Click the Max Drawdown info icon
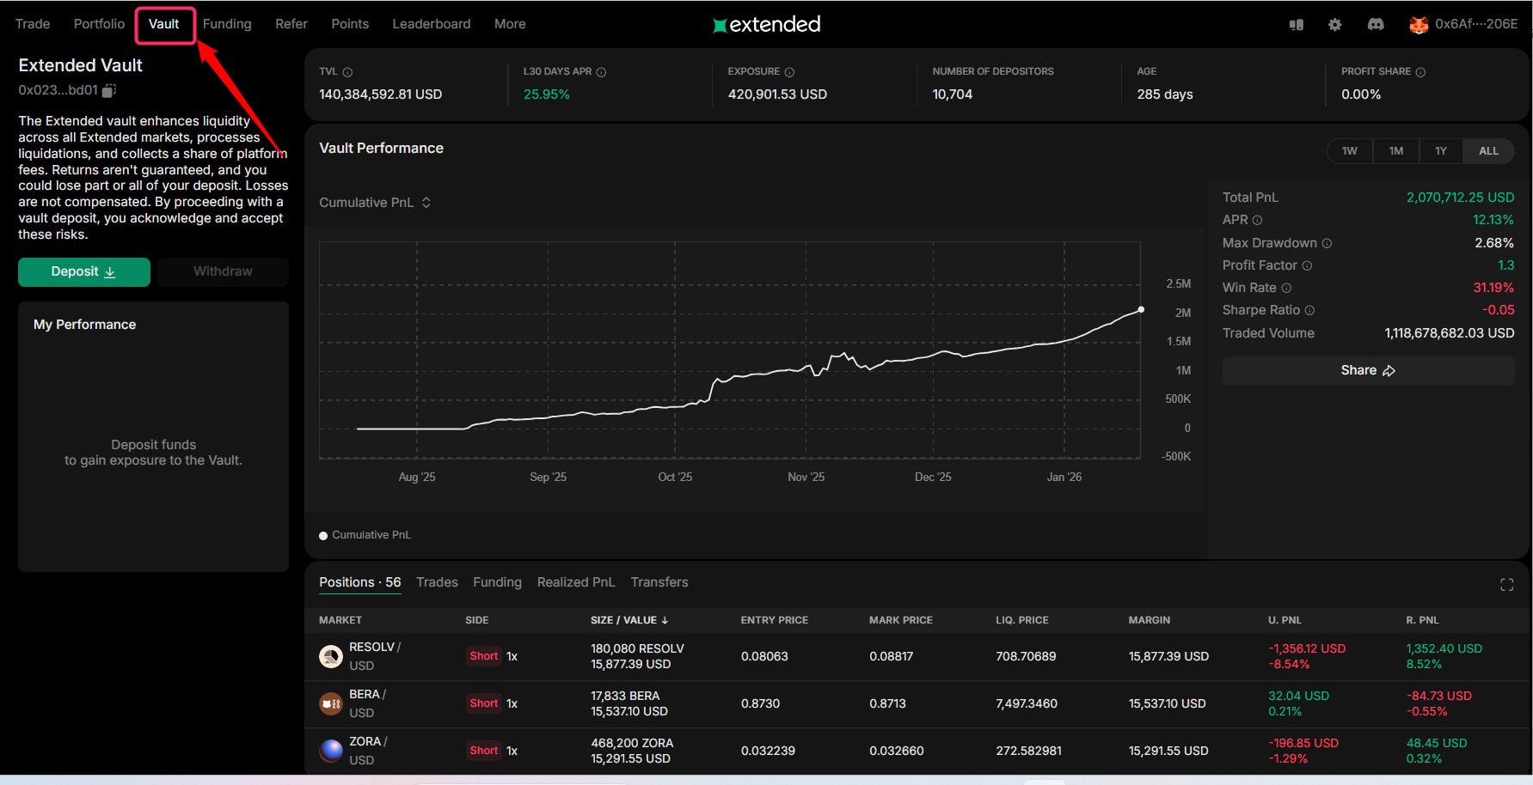 (1327, 243)
